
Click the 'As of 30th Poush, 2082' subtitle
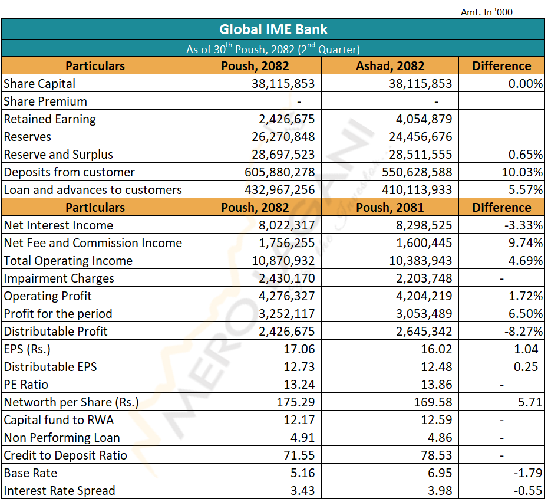[x=273, y=48]
